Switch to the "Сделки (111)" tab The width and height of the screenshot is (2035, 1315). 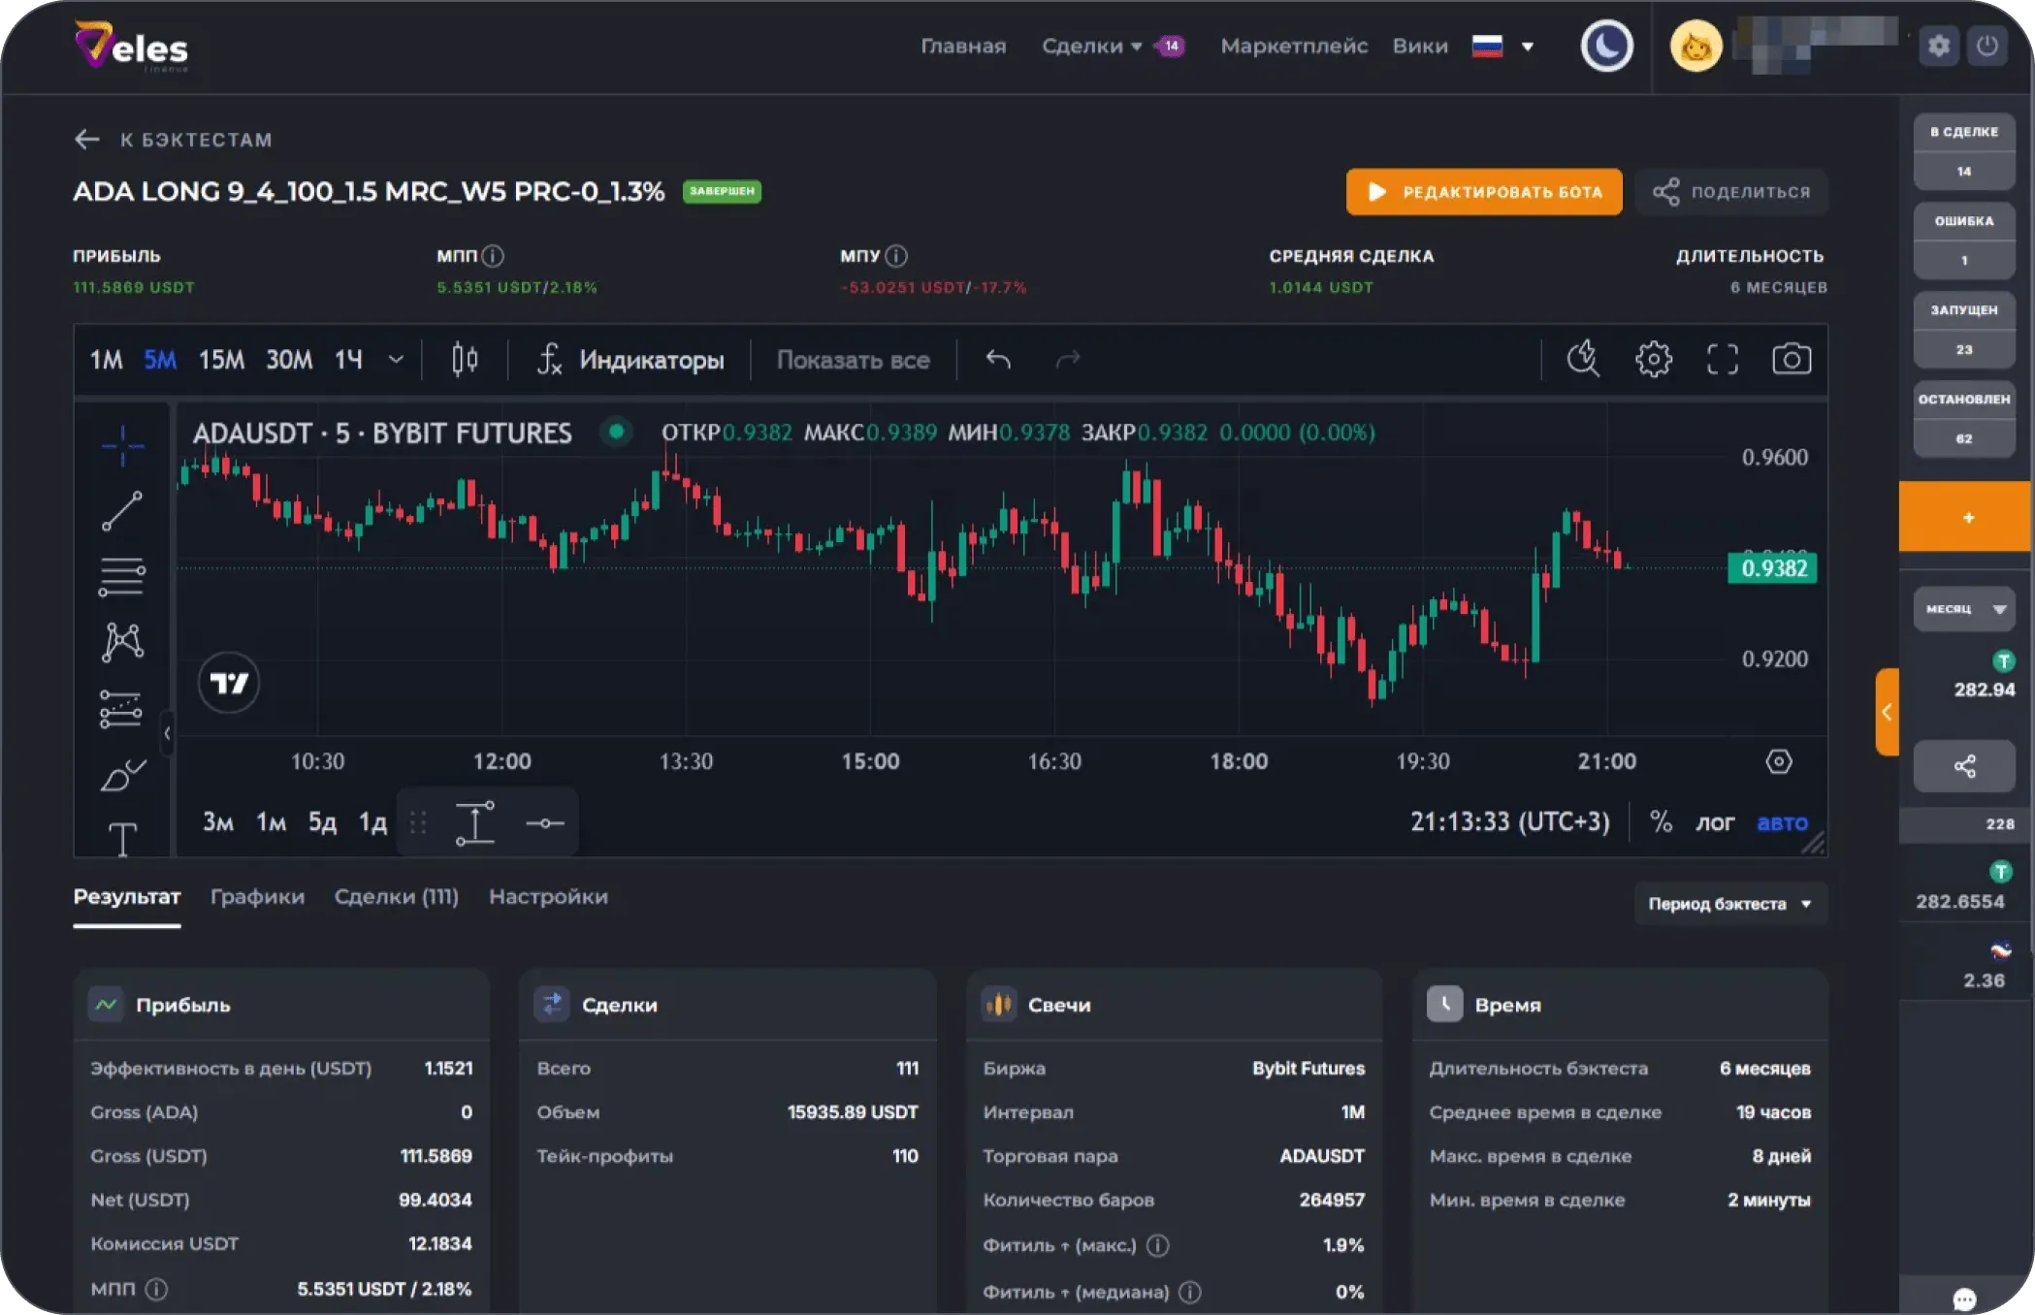pos(396,897)
